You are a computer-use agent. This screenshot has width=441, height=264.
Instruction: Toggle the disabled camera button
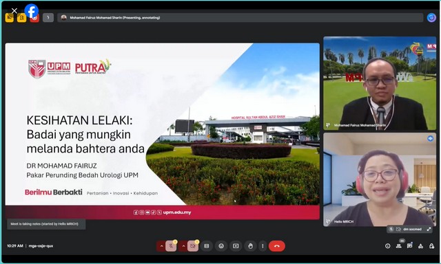(193, 246)
